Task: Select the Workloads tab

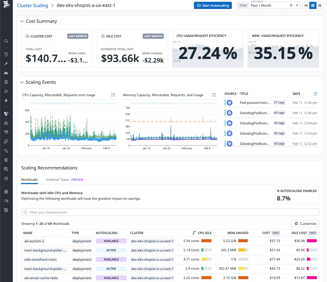Action: click(29, 180)
